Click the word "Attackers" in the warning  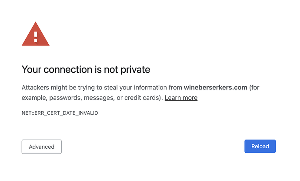pos(35,88)
